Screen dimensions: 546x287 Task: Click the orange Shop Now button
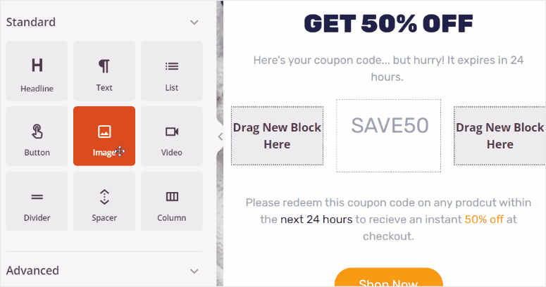click(388, 279)
